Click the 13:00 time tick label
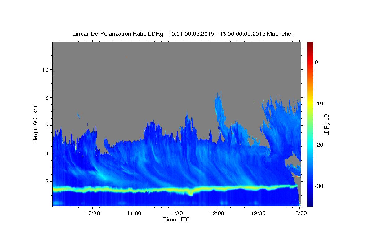This screenshot has height=248, width=372. (x=299, y=214)
